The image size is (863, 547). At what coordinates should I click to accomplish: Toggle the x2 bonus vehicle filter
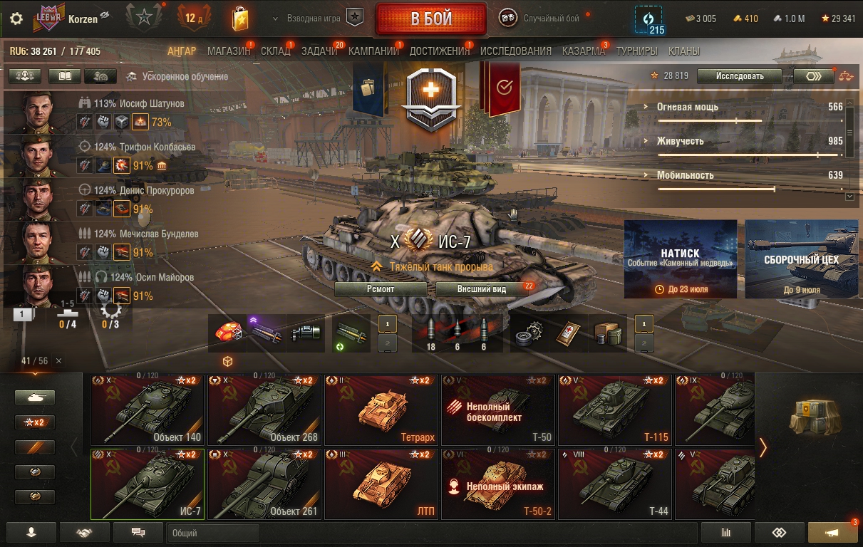point(35,422)
